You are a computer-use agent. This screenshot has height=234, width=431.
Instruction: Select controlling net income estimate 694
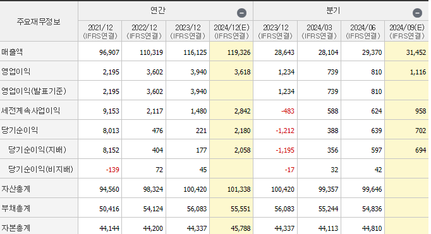tap(420, 150)
